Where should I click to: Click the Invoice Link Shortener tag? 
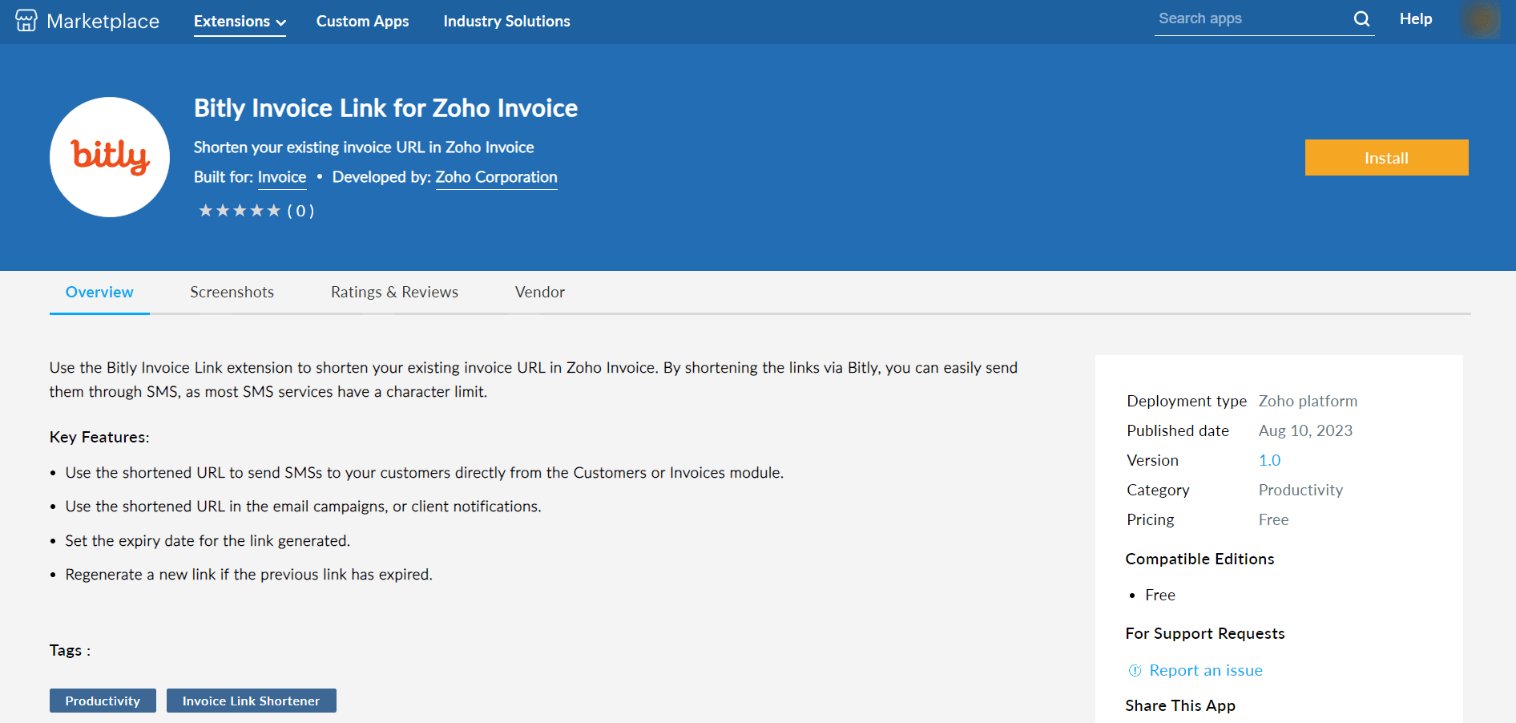pyautogui.click(x=251, y=701)
